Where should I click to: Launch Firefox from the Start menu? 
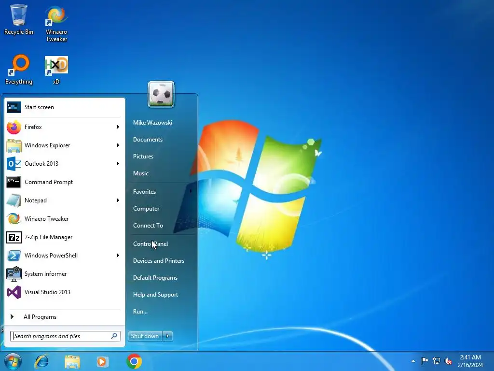65,127
